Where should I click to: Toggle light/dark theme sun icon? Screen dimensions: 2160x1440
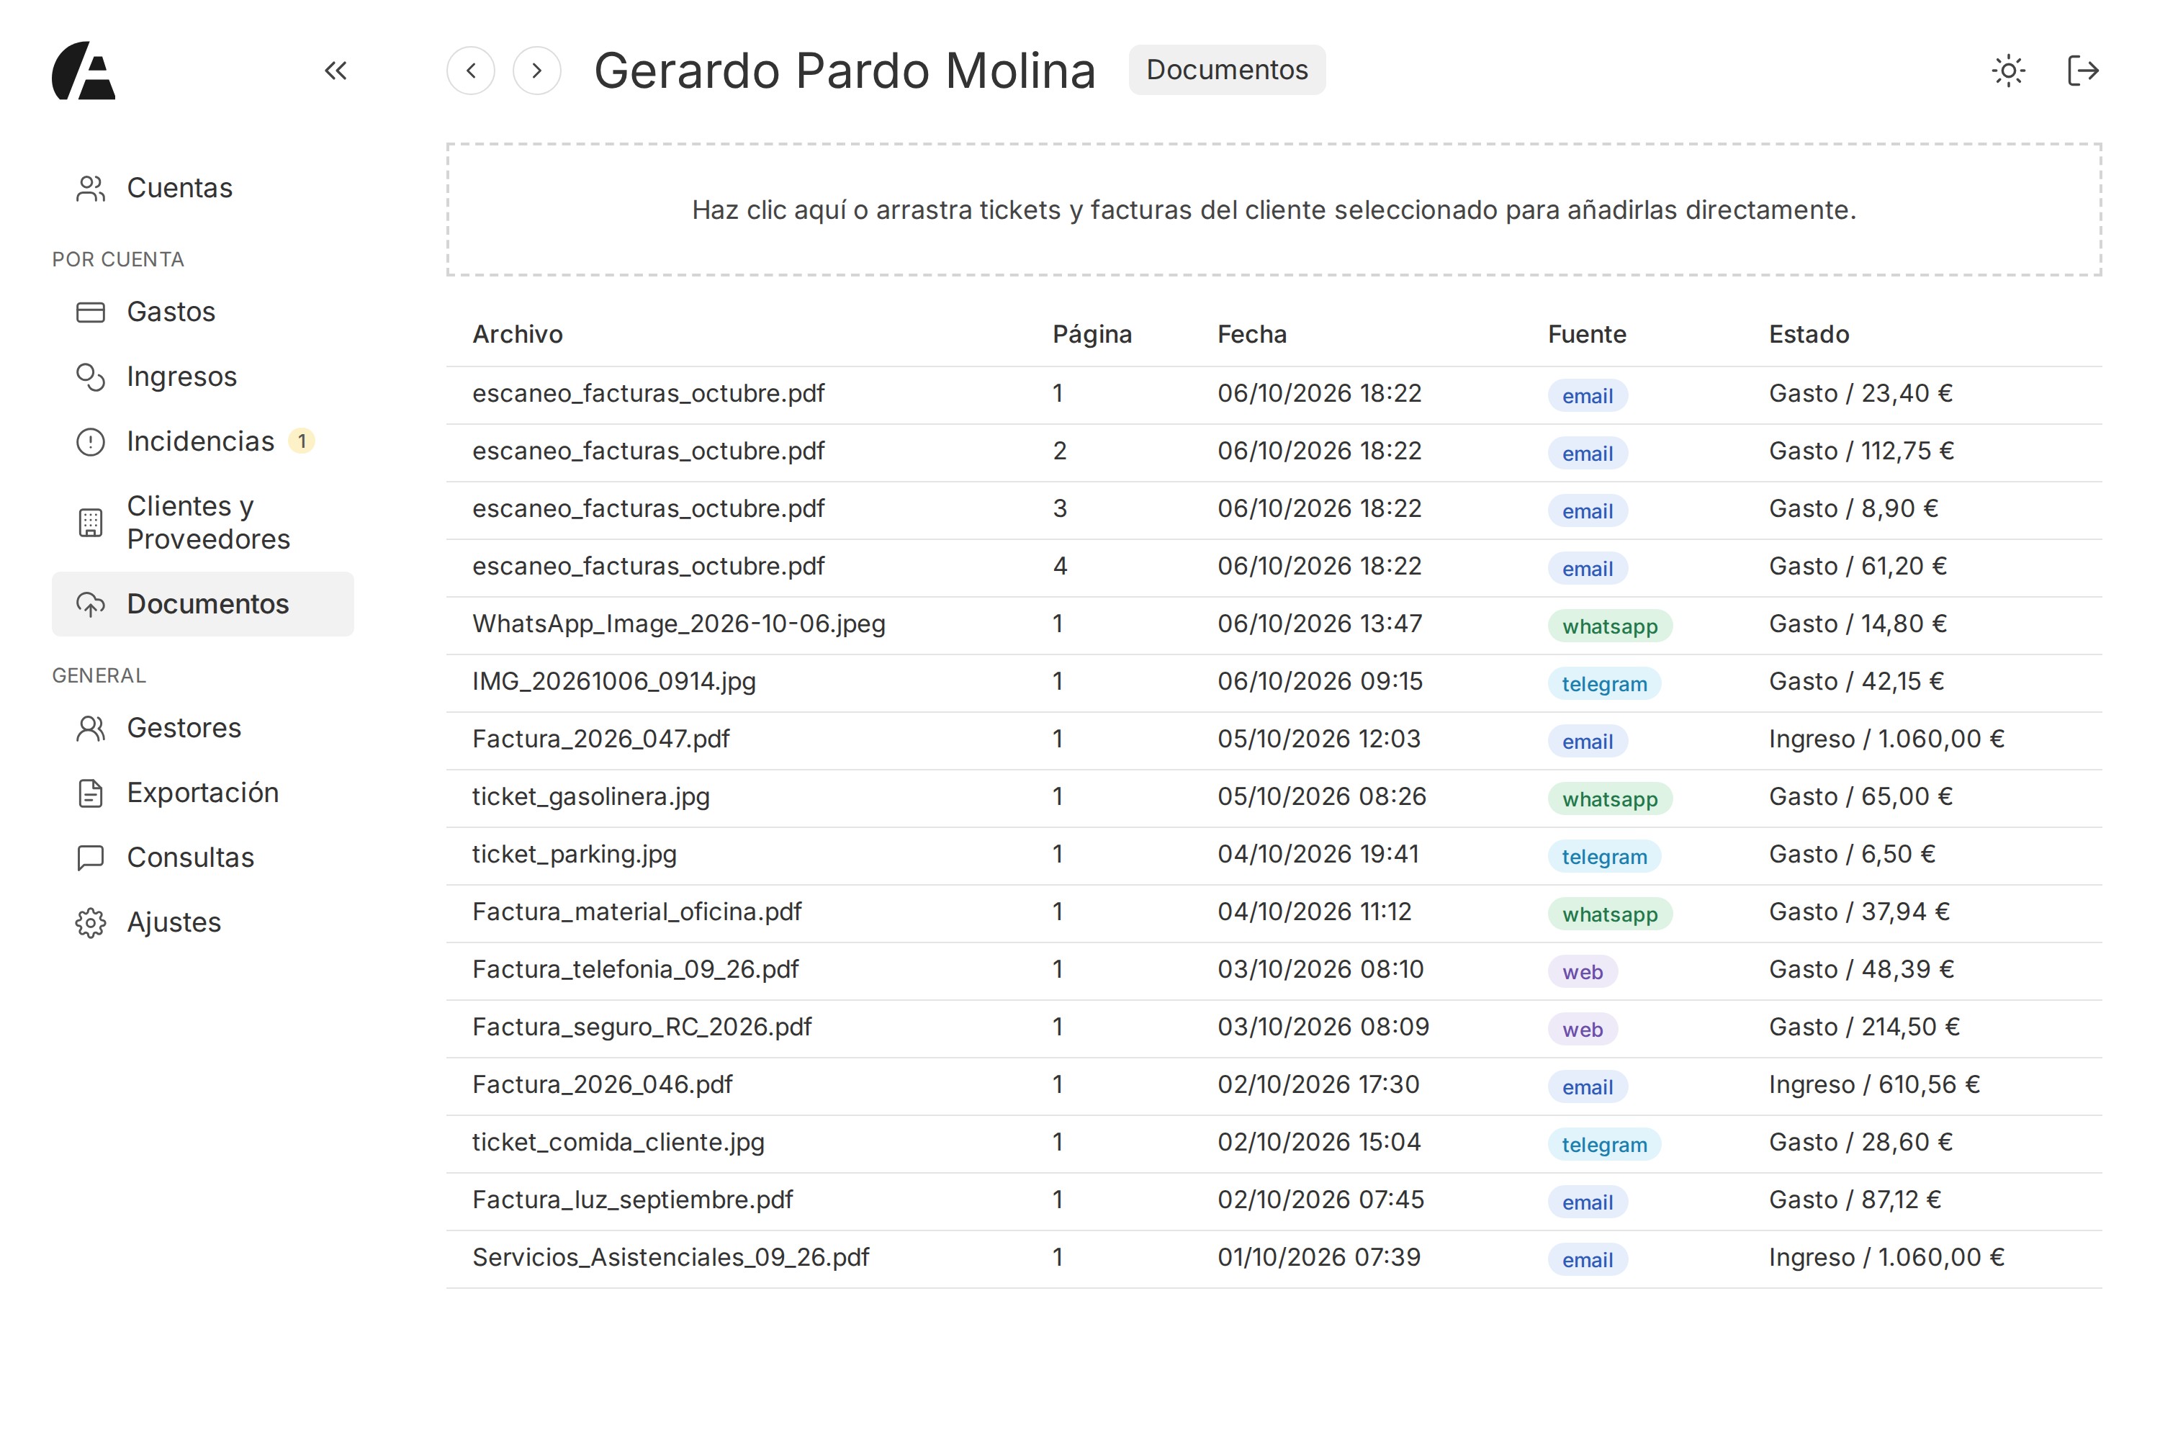pos(2009,71)
